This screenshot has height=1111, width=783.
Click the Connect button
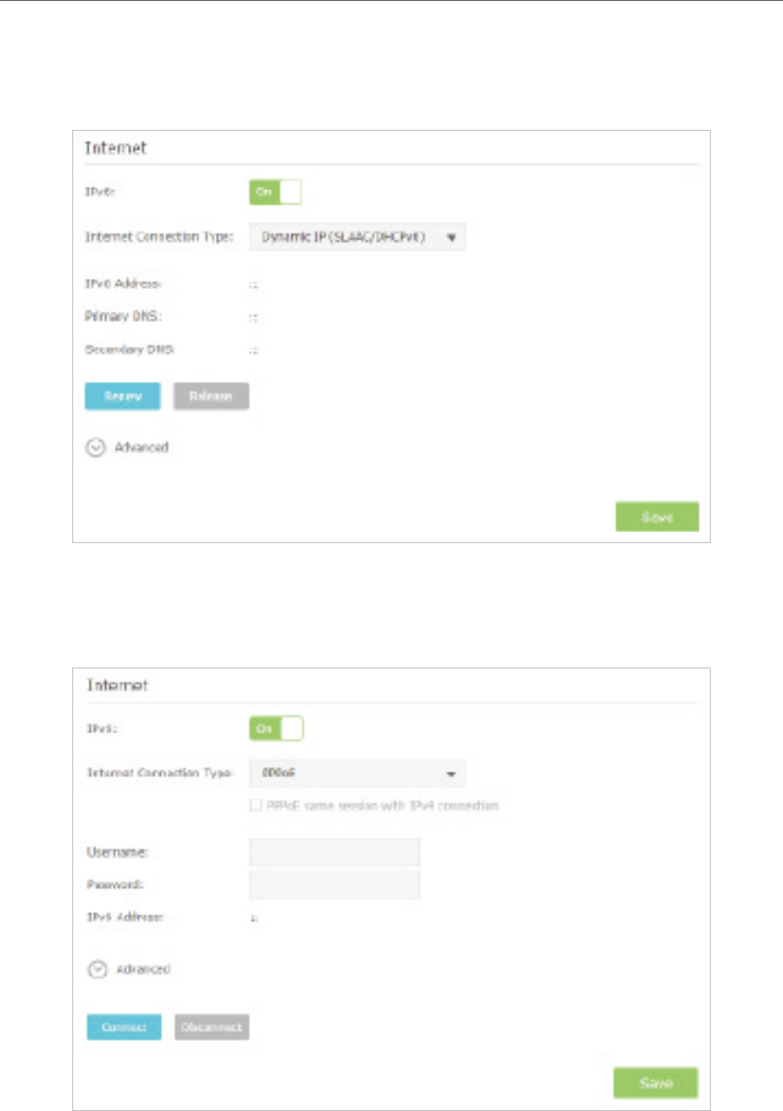tap(123, 1027)
